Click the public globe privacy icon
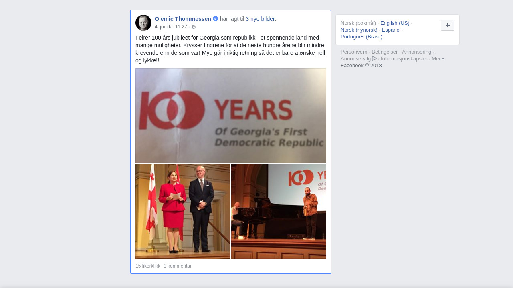 194,27
